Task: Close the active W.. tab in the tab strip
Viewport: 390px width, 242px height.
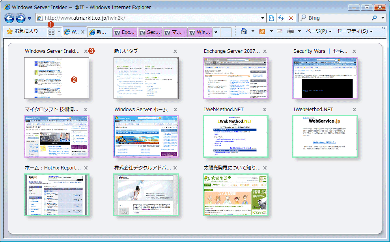Action: pyautogui.click(x=82, y=32)
